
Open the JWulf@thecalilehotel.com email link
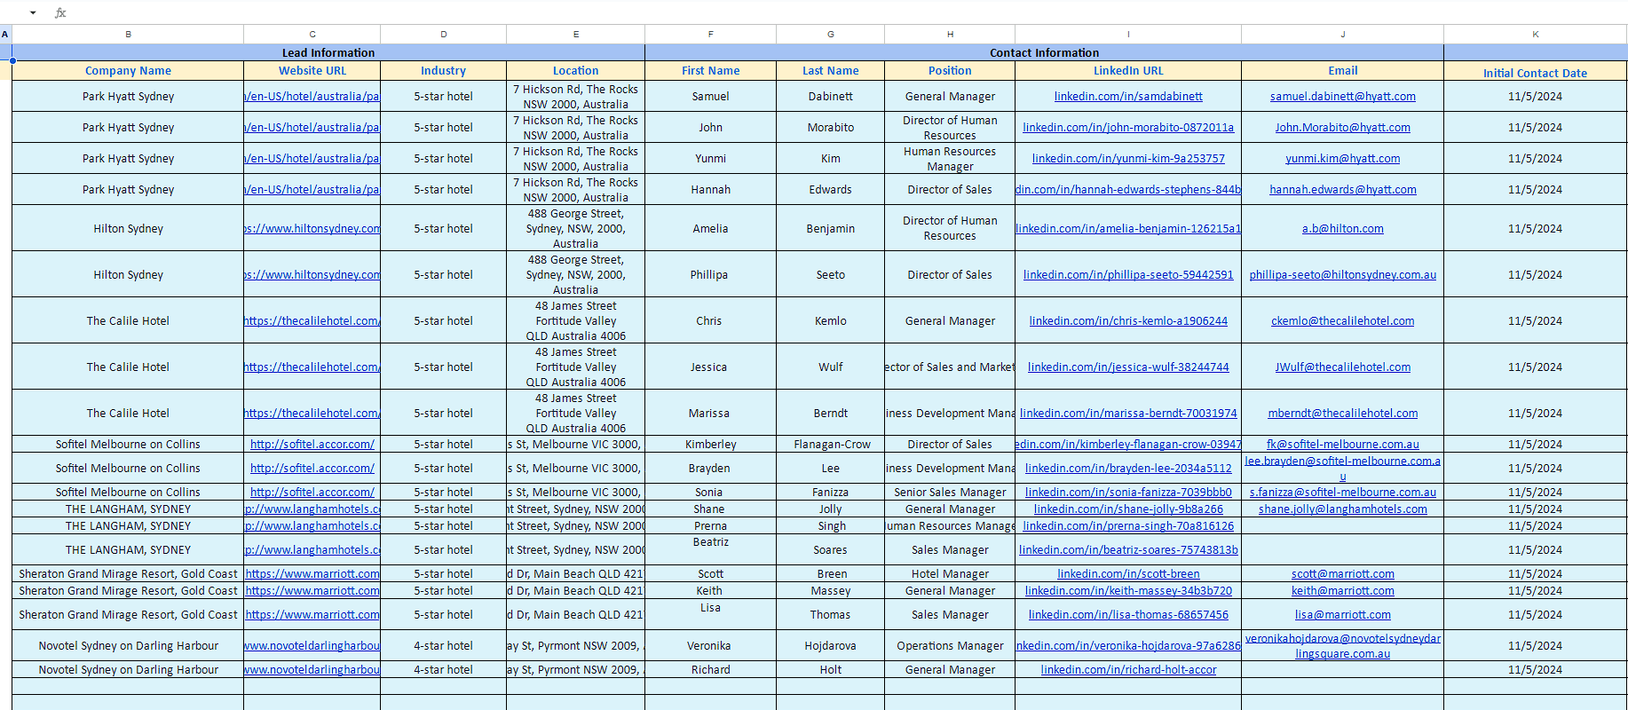[x=1343, y=367]
